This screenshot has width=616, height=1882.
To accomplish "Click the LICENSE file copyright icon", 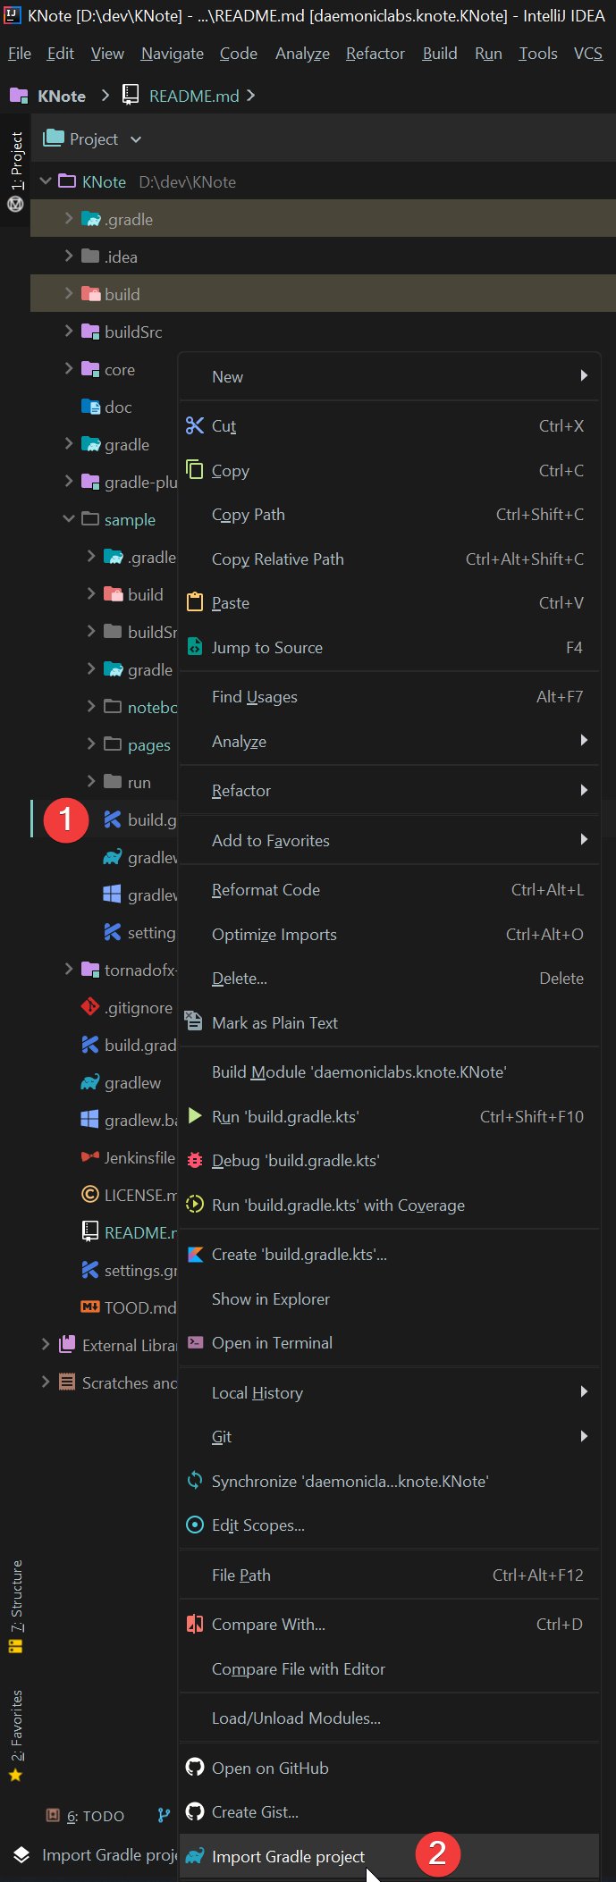I will [x=90, y=1194].
